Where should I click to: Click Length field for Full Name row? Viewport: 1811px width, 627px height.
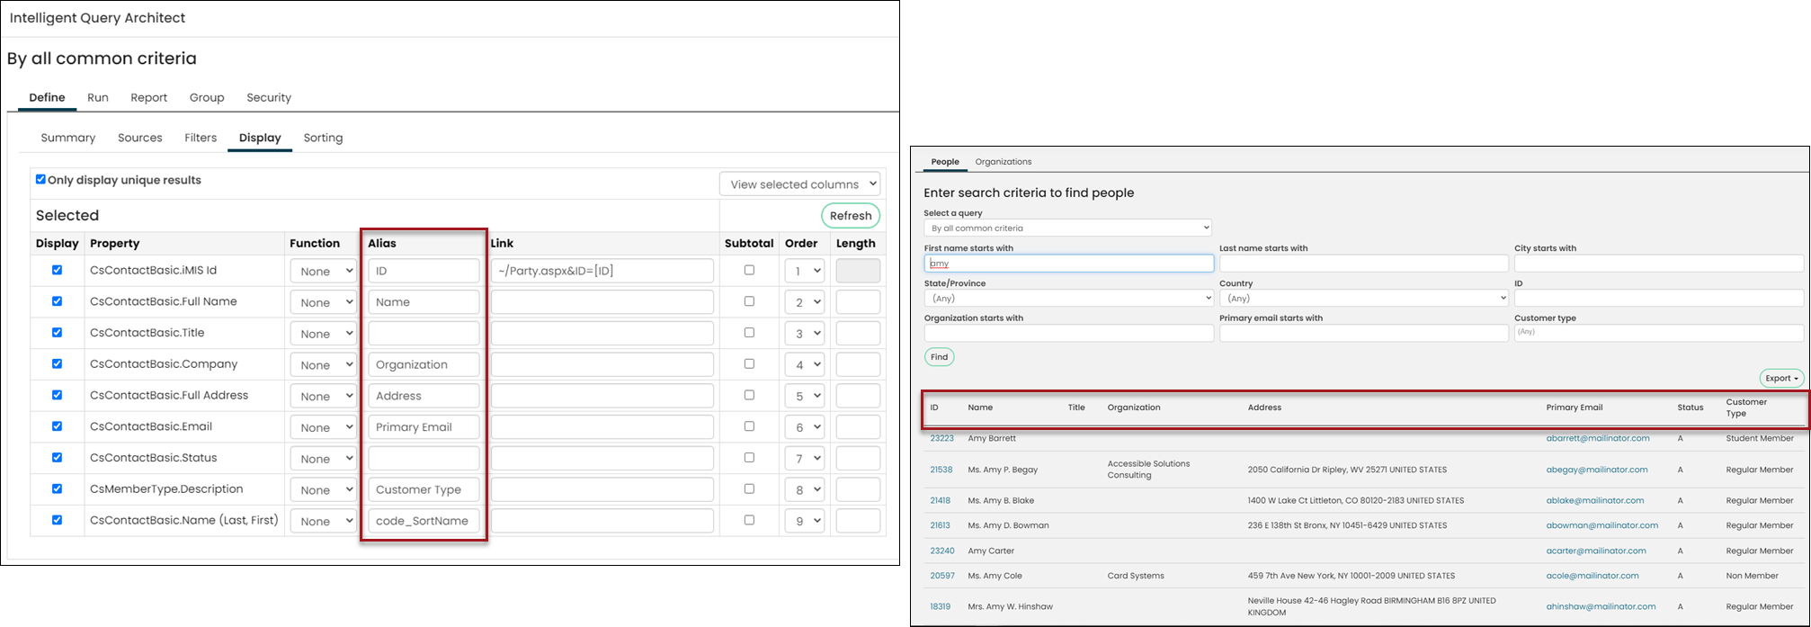pyautogui.click(x=858, y=302)
